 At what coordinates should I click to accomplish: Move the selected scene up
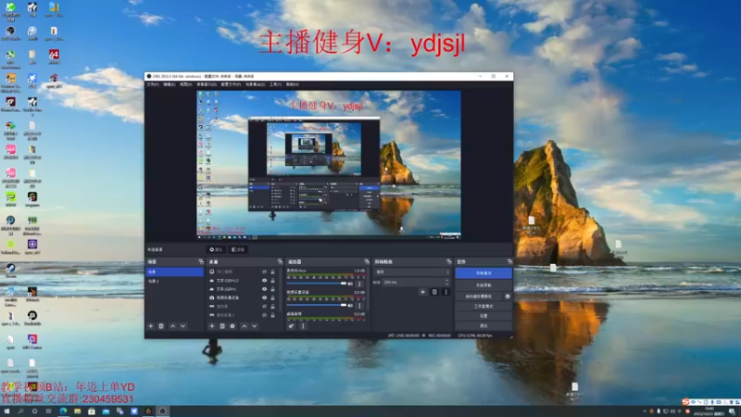click(x=172, y=326)
